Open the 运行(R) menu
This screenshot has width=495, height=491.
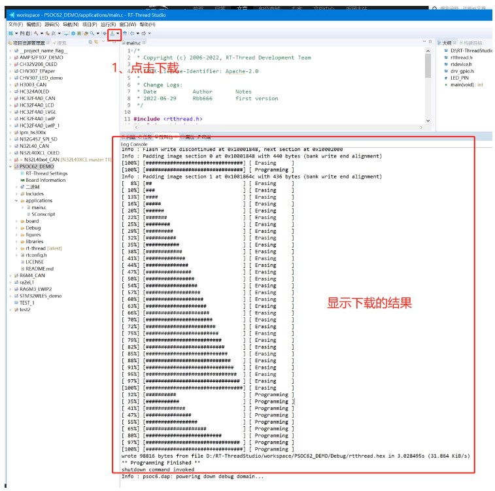(109, 24)
